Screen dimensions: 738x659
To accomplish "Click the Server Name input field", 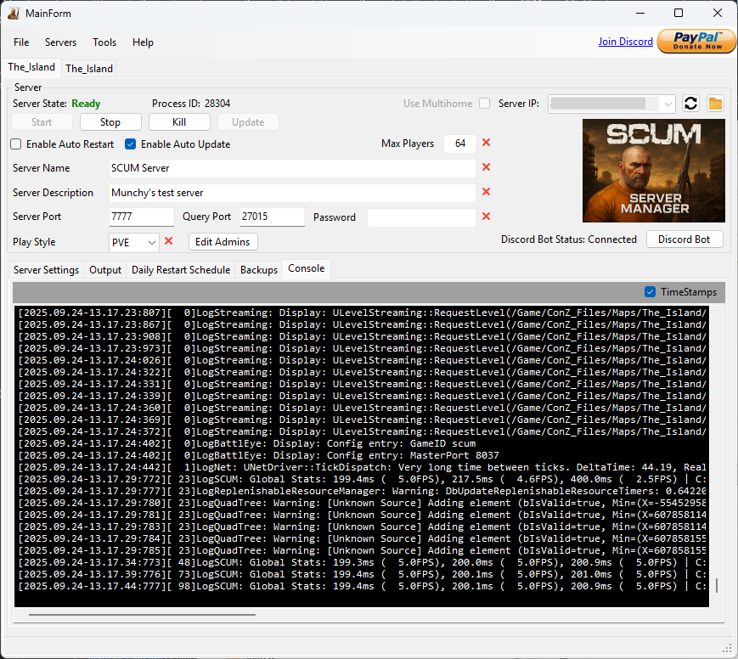I will point(292,168).
